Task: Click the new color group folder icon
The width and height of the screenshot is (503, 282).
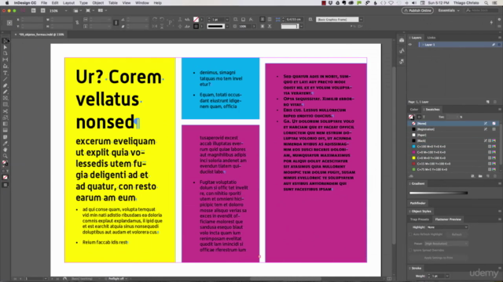Action: click(480, 176)
